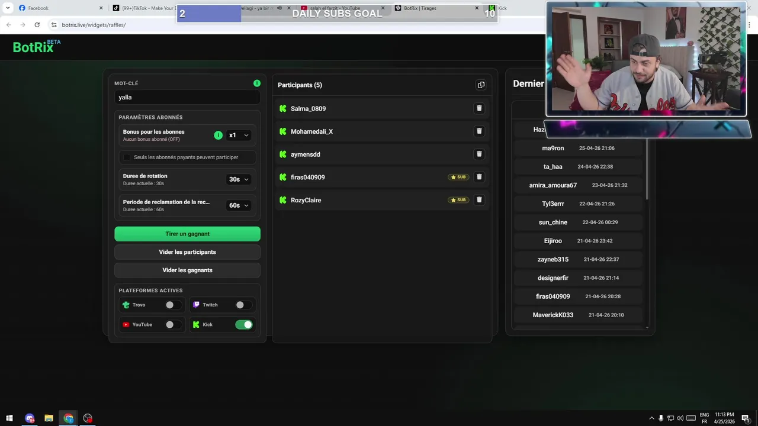
Task: Click the winners list scrollbar
Action: coord(647,170)
